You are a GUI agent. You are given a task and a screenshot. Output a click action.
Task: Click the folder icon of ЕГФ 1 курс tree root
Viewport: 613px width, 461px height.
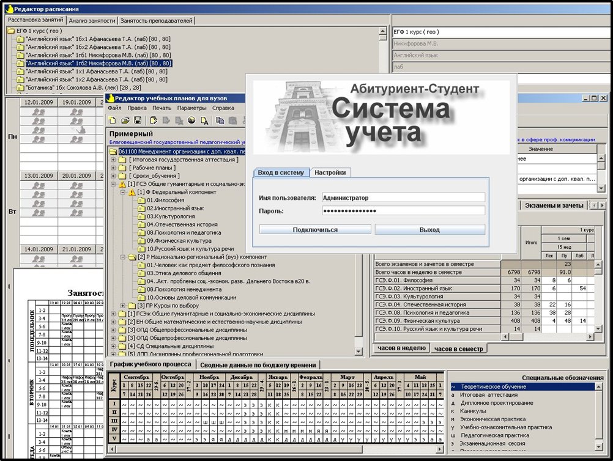coord(11,31)
